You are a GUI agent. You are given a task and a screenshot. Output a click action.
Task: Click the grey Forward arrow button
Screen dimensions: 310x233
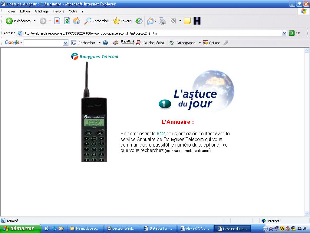pos(43,21)
